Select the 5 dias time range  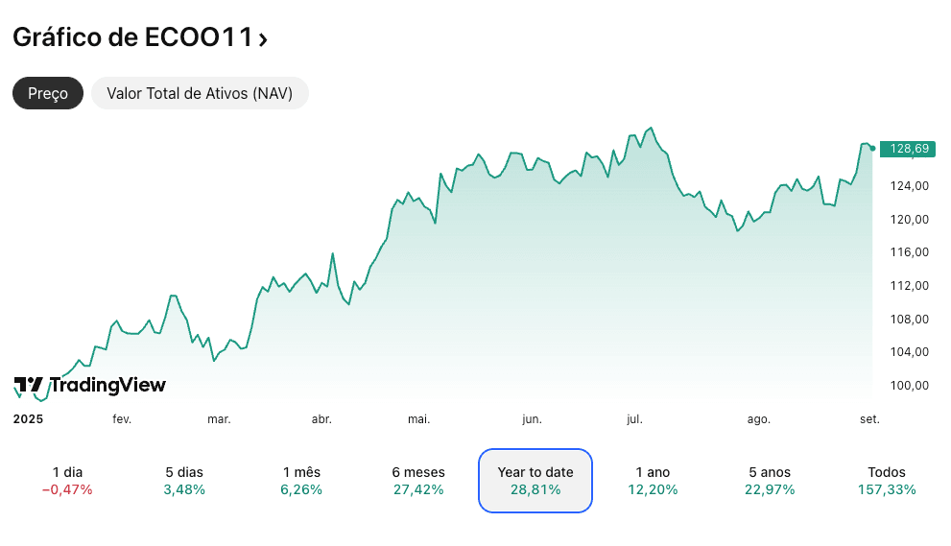point(184,481)
